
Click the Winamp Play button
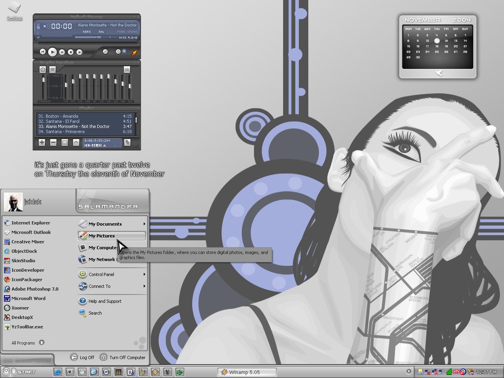[x=52, y=52]
